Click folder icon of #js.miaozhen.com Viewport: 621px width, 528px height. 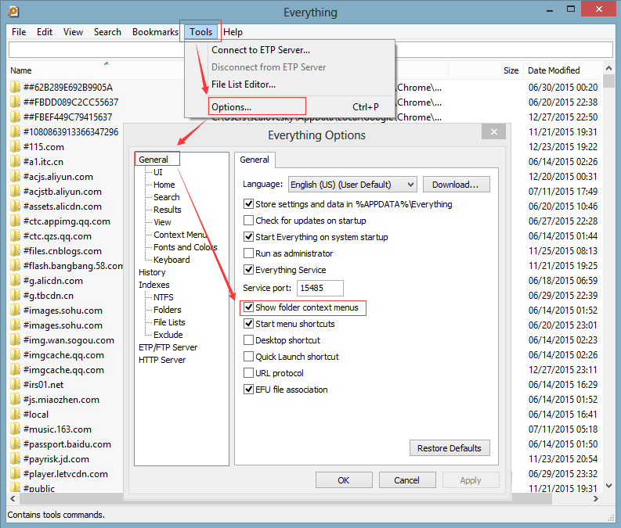(x=15, y=400)
